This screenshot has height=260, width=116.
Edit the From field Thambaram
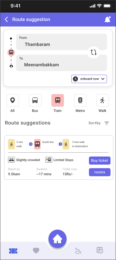click(x=62, y=42)
